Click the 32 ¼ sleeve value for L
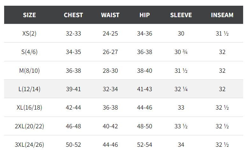This screenshot has width=246, height=155. (181, 89)
